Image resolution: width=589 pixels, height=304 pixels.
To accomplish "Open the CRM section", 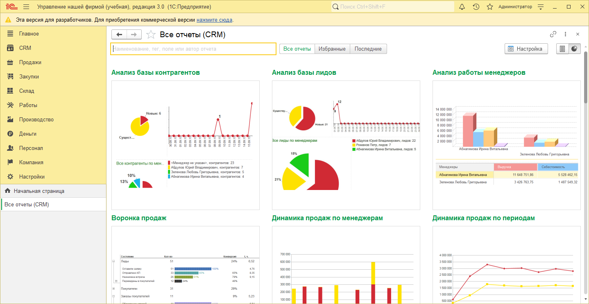I will point(53,48).
